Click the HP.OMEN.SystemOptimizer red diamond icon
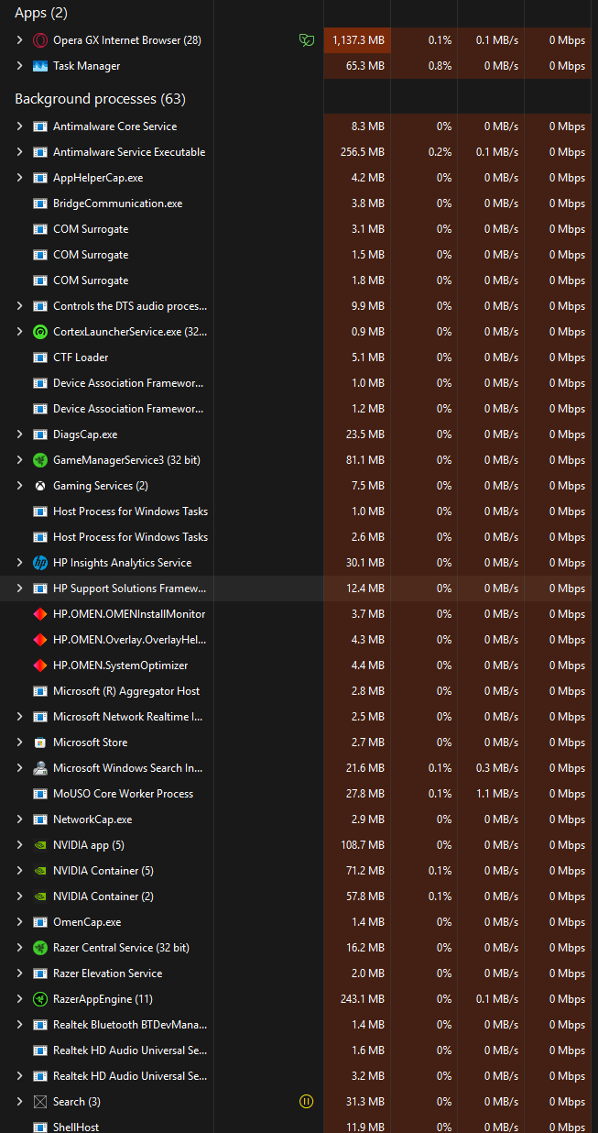The height and width of the screenshot is (1133, 598). click(40, 665)
